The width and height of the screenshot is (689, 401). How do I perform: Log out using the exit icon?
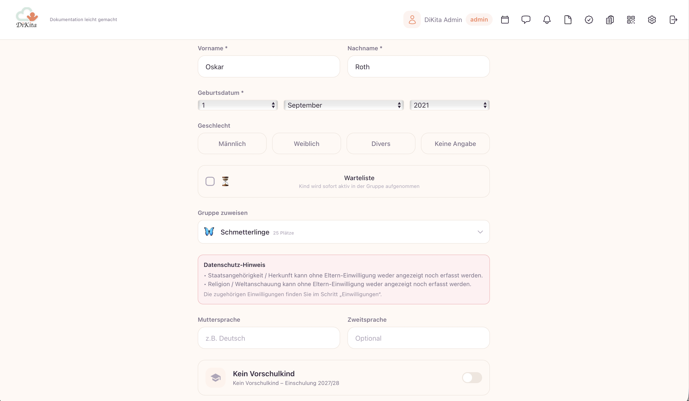pyautogui.click(x=673, y=20)
